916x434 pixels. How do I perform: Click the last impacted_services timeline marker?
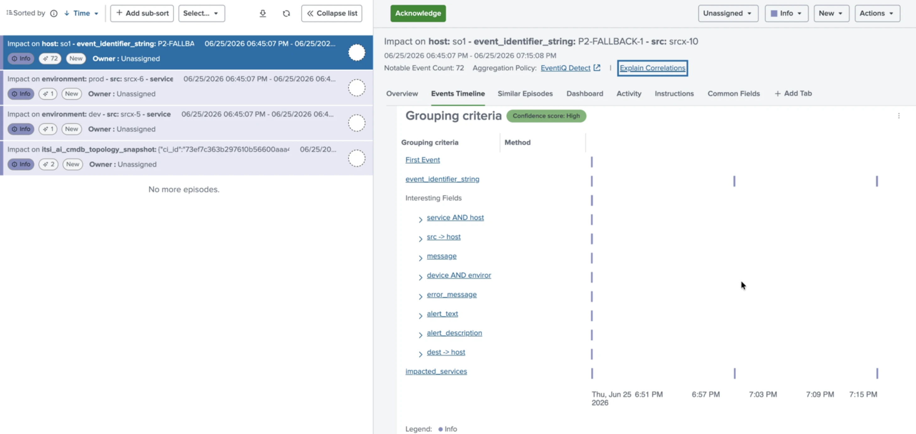[x=877, y=373]
